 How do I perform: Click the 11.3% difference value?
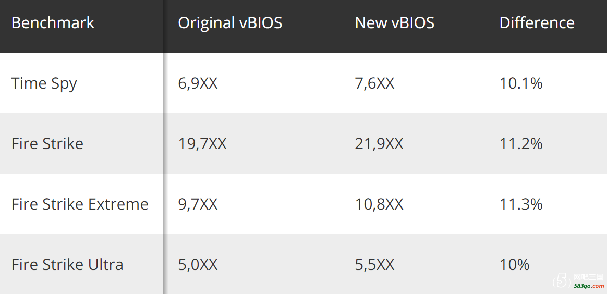(521, 204)
